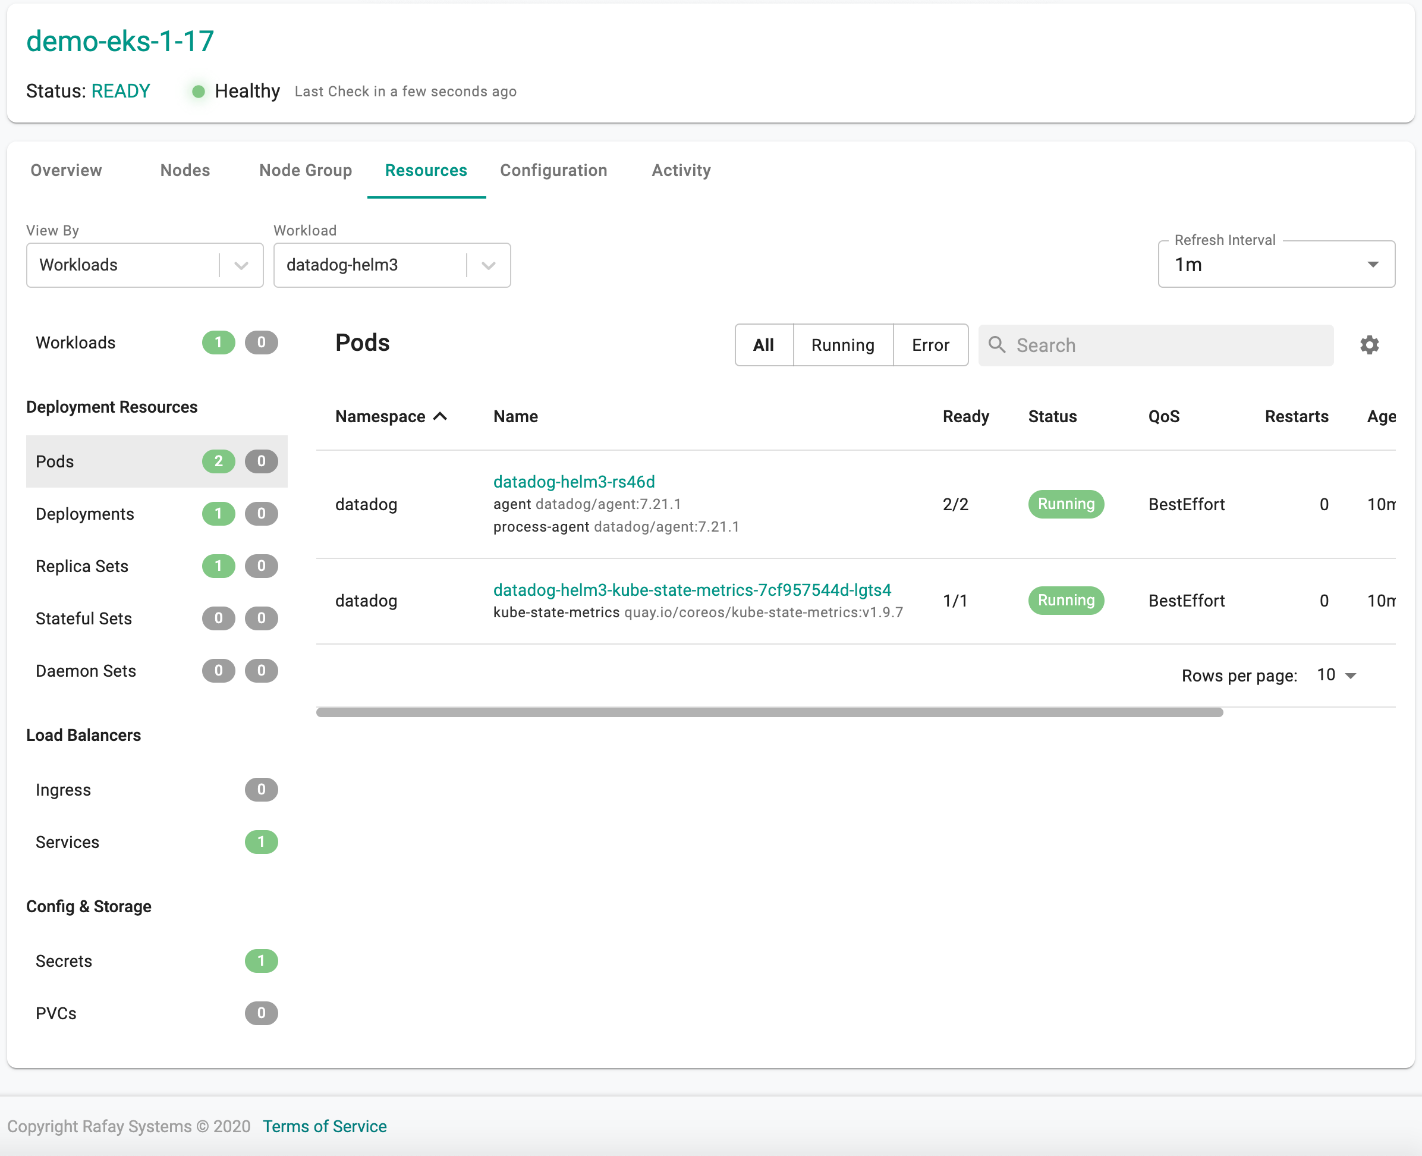
Task: Open datadog-helm3-rs46d pod details
Action: tap(574, 481)
